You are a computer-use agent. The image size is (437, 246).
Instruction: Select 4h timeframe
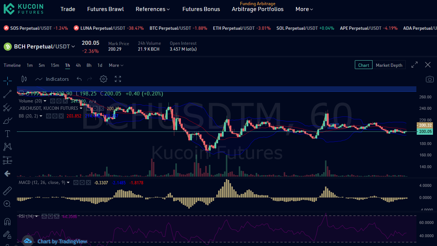78,65
